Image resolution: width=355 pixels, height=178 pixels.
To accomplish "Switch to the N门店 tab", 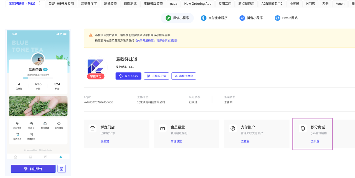I will click(311, 4).
